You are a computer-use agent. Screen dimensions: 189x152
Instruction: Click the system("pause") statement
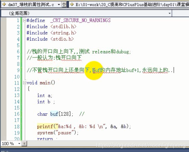tap(58, 133)
